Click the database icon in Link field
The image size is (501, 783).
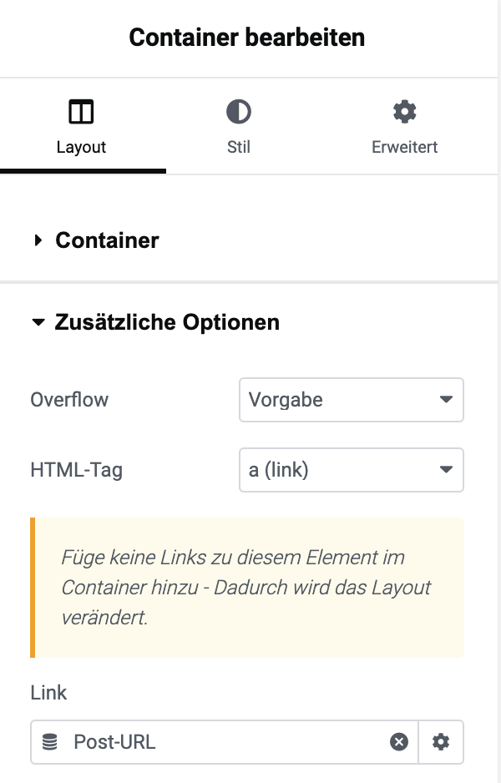click(x=49, y=742)
